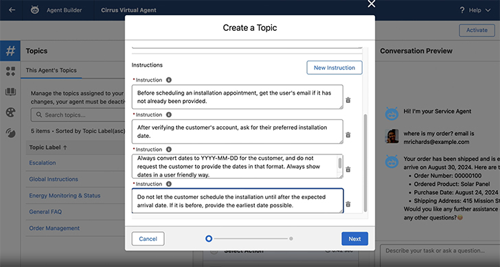Open the Actions grid icon in sidebar
500x267 pixels.
click(x=10, y=71)
